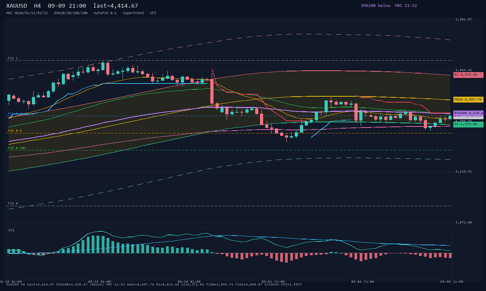Click the 08-20 01:00 time axis label
Image resolution: width=486 pixels, height=291 pixels.
pyautogui.click(x=11, y=282)
